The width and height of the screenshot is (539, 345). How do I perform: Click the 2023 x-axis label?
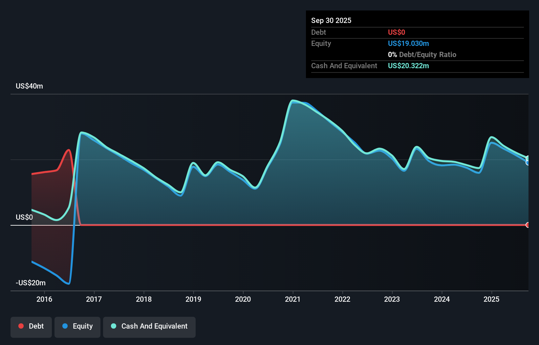(392, 299)
